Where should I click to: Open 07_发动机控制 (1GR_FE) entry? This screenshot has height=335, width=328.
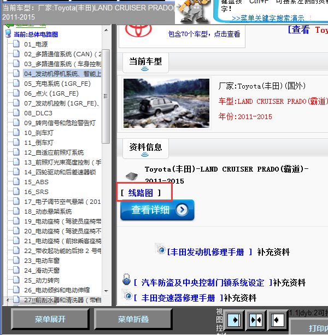point(62,103)
